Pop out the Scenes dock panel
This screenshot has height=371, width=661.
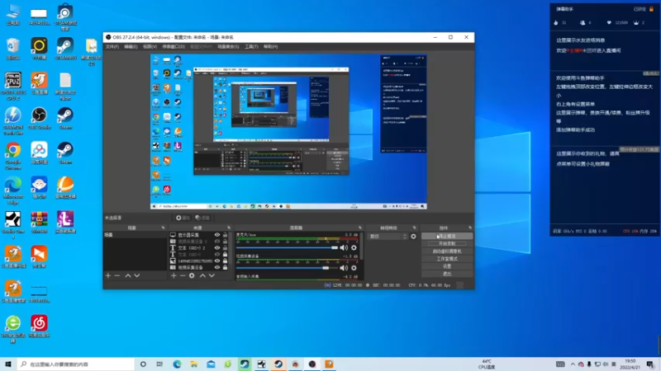163,228
